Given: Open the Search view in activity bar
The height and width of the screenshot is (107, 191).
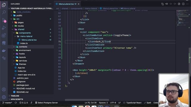Looking at the screenshot, I should (x=4, y=12).
